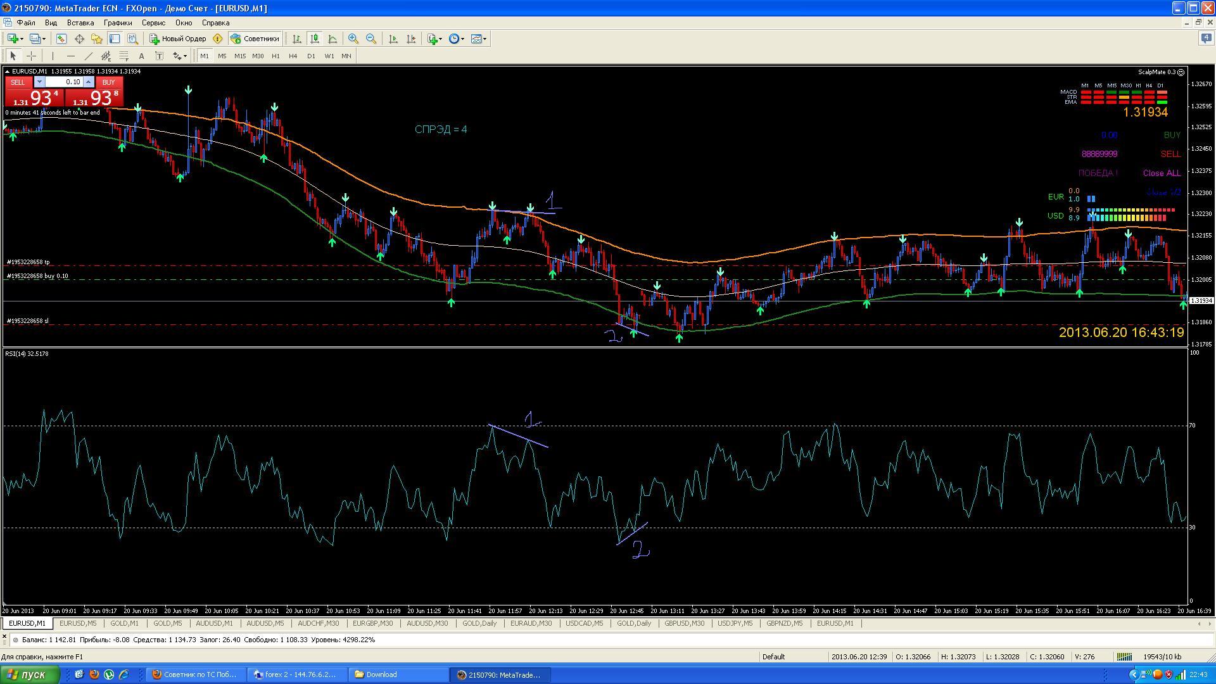Select the Fibonacci retracement tool

pyautogui.click(x=124, y=56)
